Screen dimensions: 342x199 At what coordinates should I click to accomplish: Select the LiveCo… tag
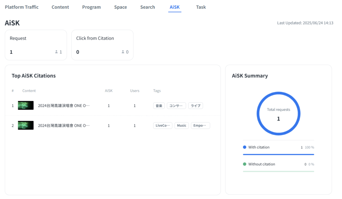pyautogui.click(x=163, y=125)
